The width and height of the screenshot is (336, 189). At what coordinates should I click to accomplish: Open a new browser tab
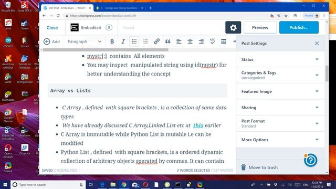(x=151, y=8)
